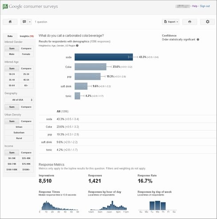Open the Export dropdown menu
The height and width of the screenshot is (219, 217).
coord(170,22)
